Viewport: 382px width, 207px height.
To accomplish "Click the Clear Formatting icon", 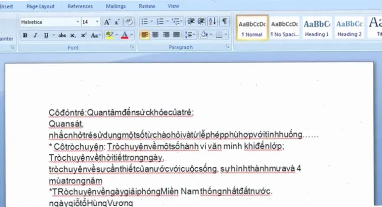I will (x=129, y=22).
